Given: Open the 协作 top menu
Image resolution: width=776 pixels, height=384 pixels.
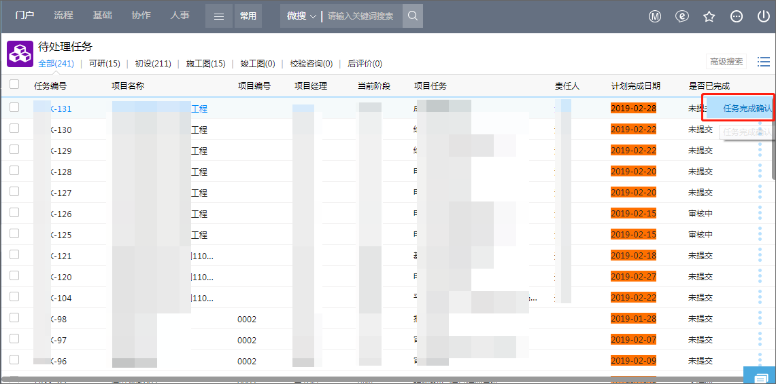Looking at the screenshot, I should [x=141, y=16].
